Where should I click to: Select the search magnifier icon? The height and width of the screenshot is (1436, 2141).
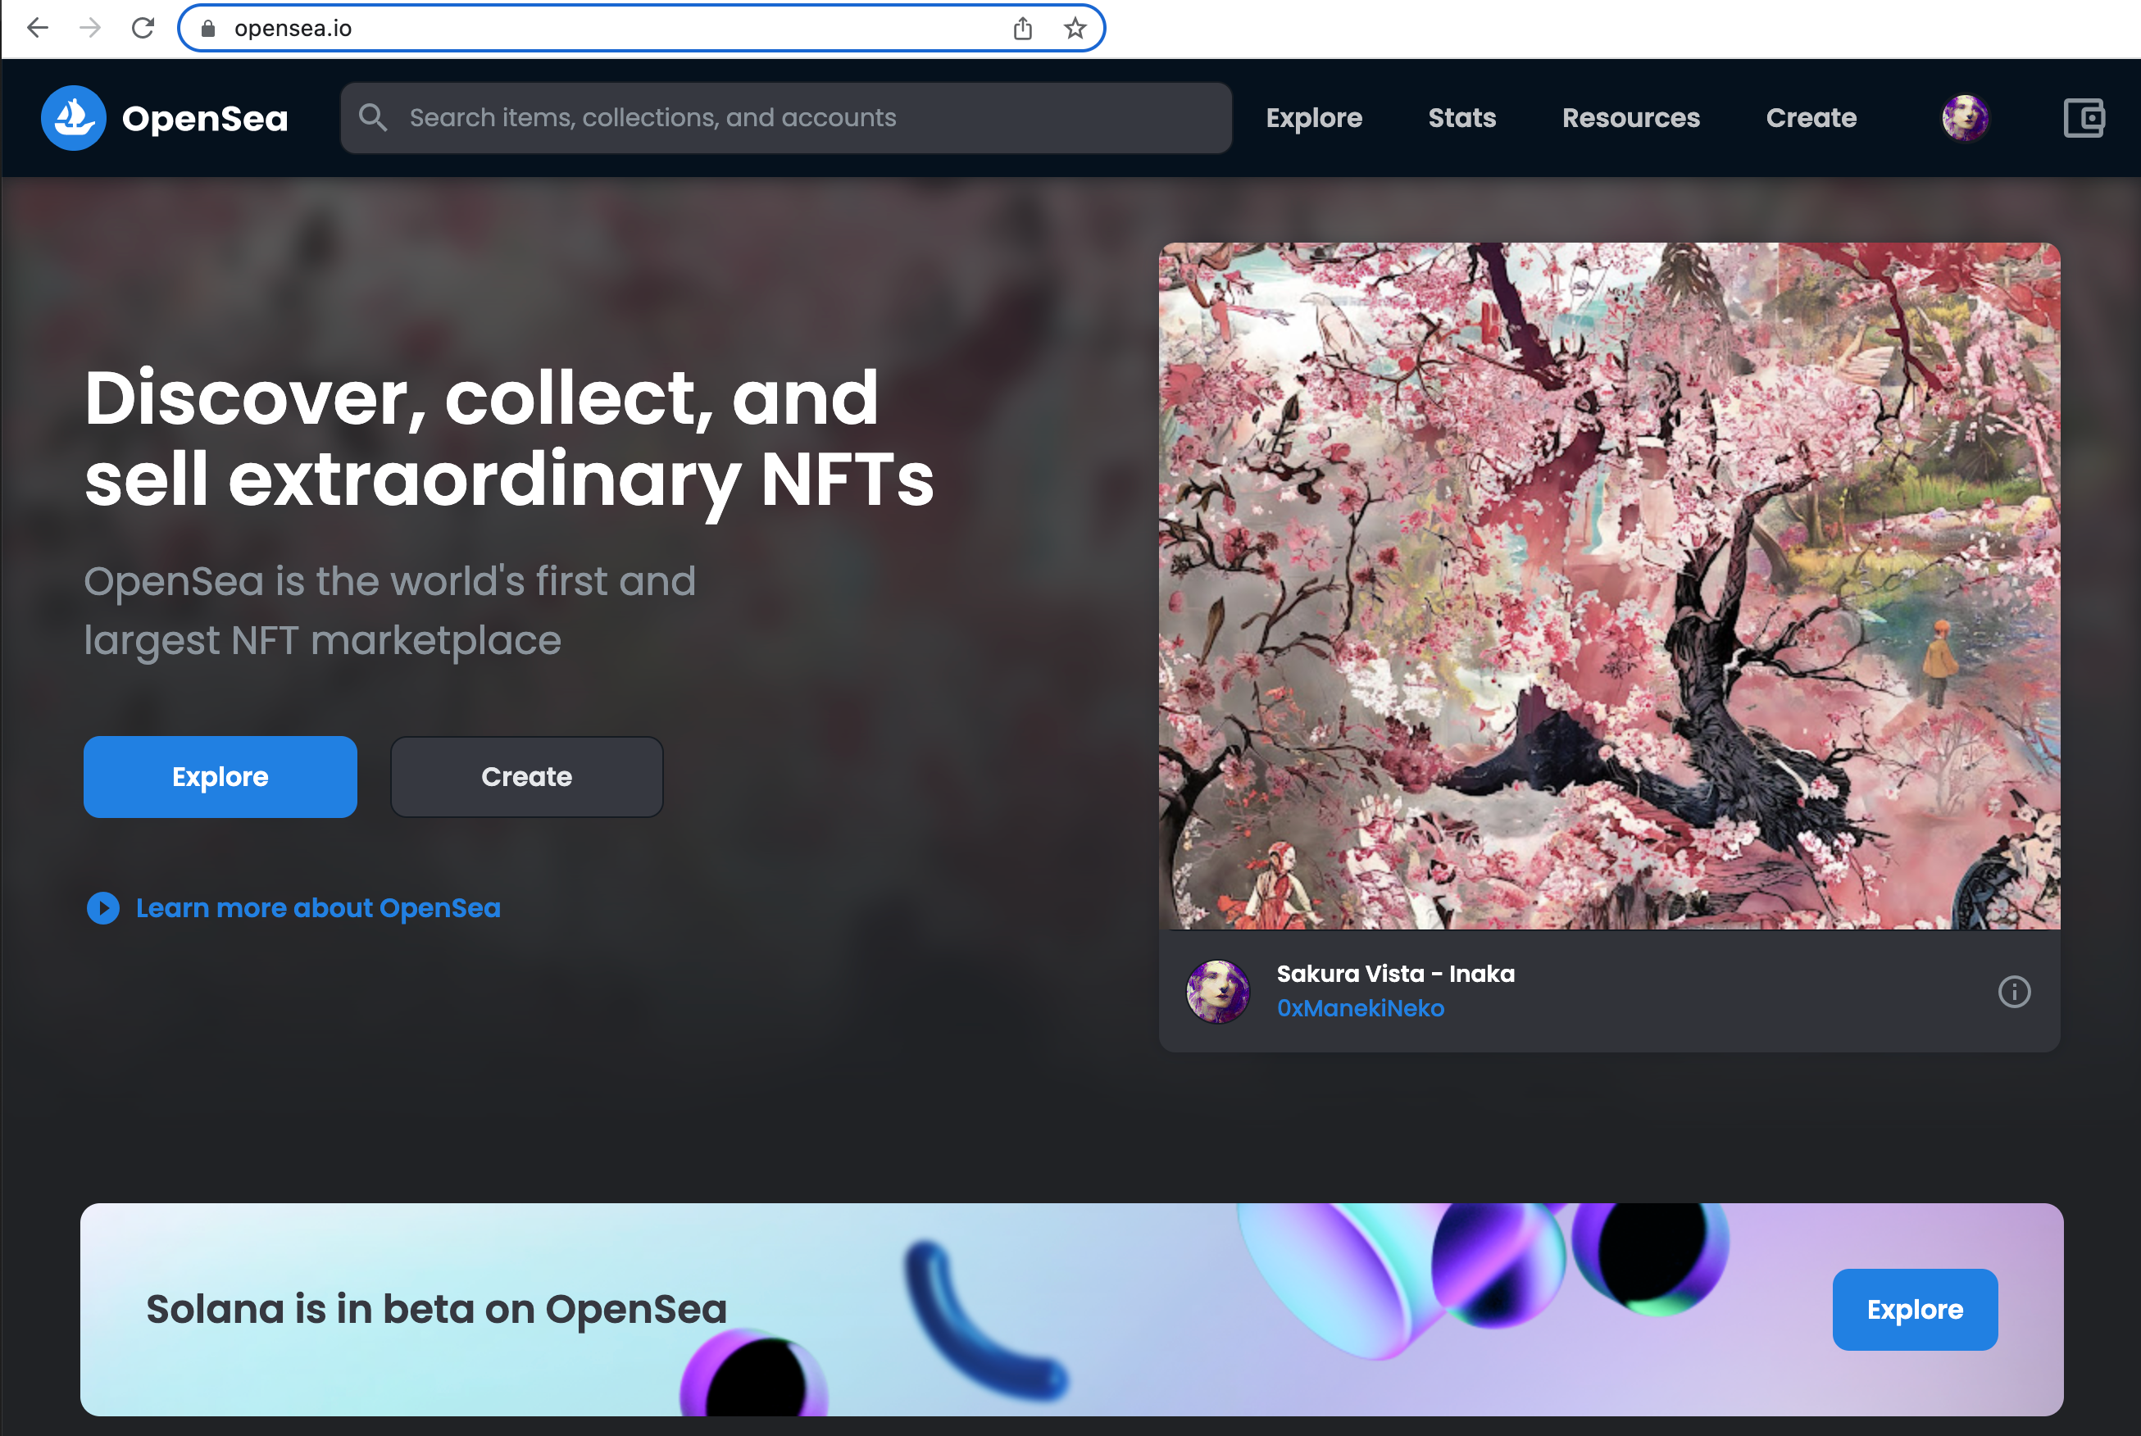(374, 117)
